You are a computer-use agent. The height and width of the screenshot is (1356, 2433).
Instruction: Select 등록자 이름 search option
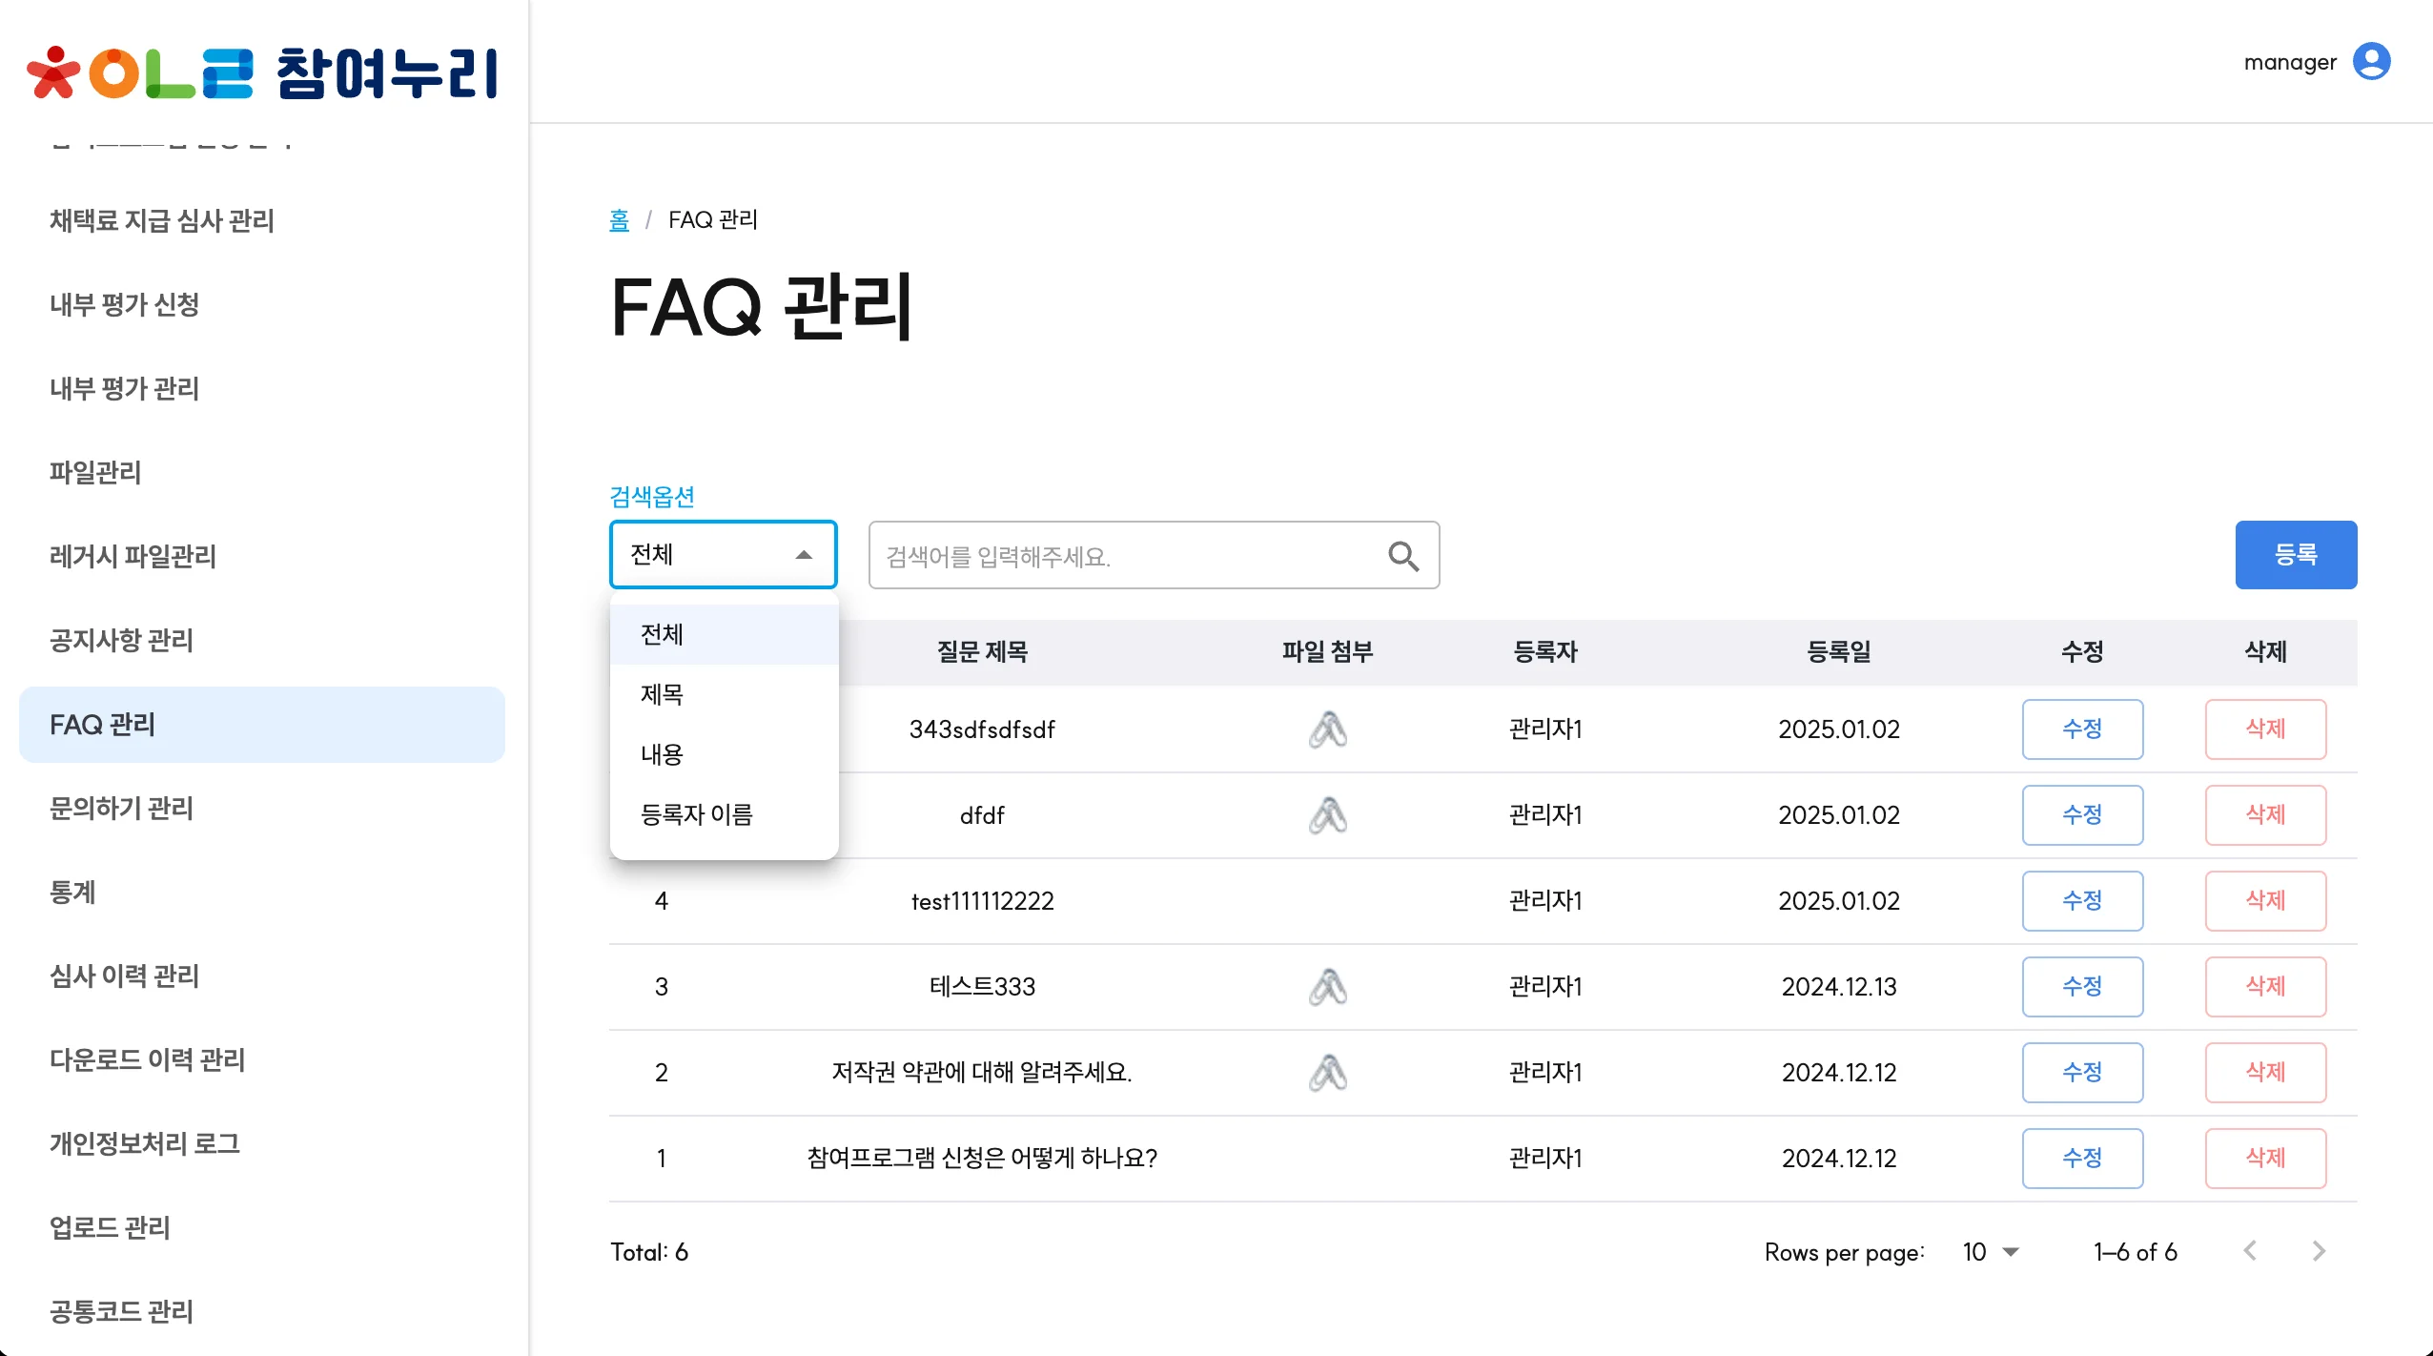click(697, 813)
